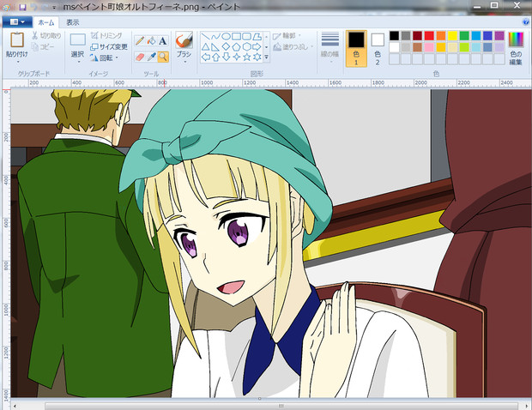Choose the Right triangle shape
532x410 pixels.
(215, 47)
